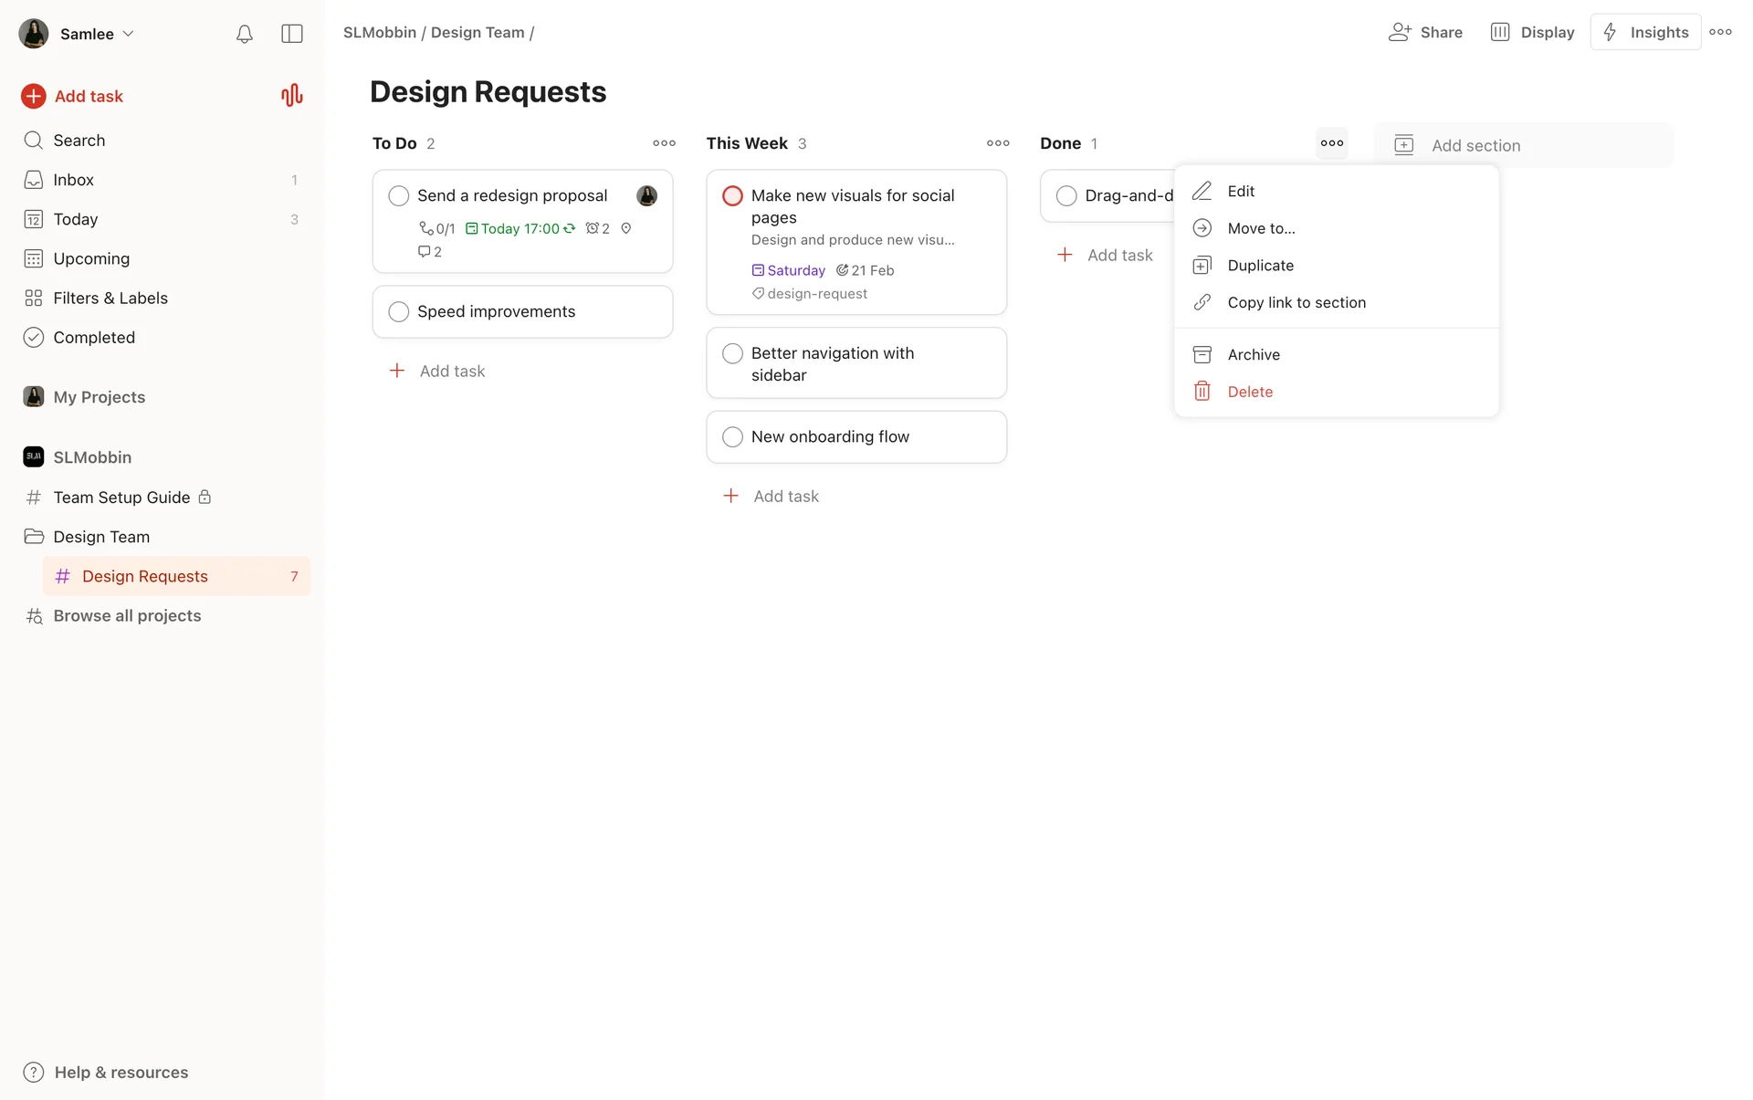Click the Add section icon
The width and height of the screenshot is (1753, 1100).
pos(1404,145)
